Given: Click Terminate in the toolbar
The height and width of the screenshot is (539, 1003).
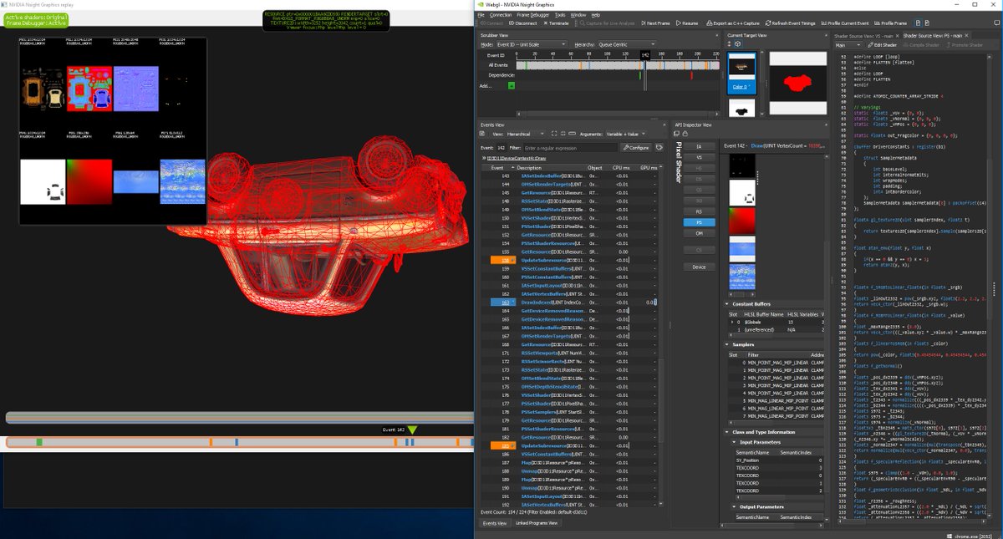Looking at the screenshot, I should coord(555,23).
